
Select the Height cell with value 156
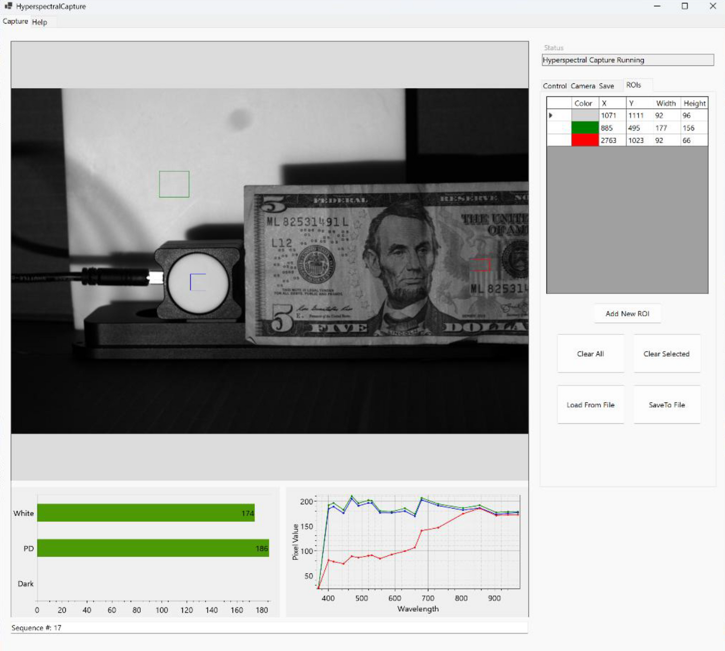click(695, 128)
